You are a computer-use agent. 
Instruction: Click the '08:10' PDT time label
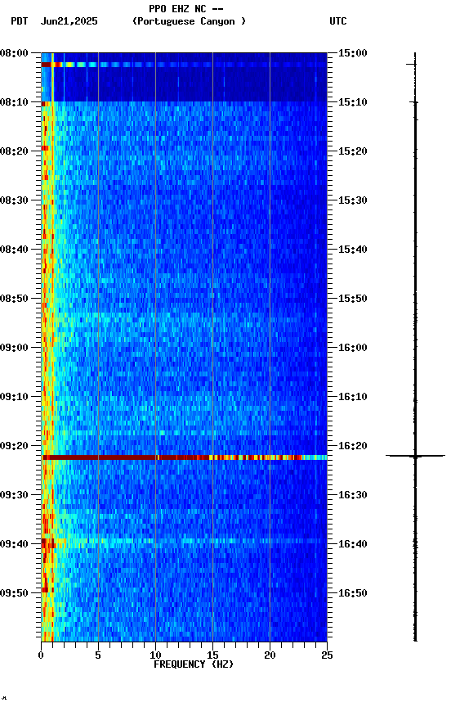[14, 102]
